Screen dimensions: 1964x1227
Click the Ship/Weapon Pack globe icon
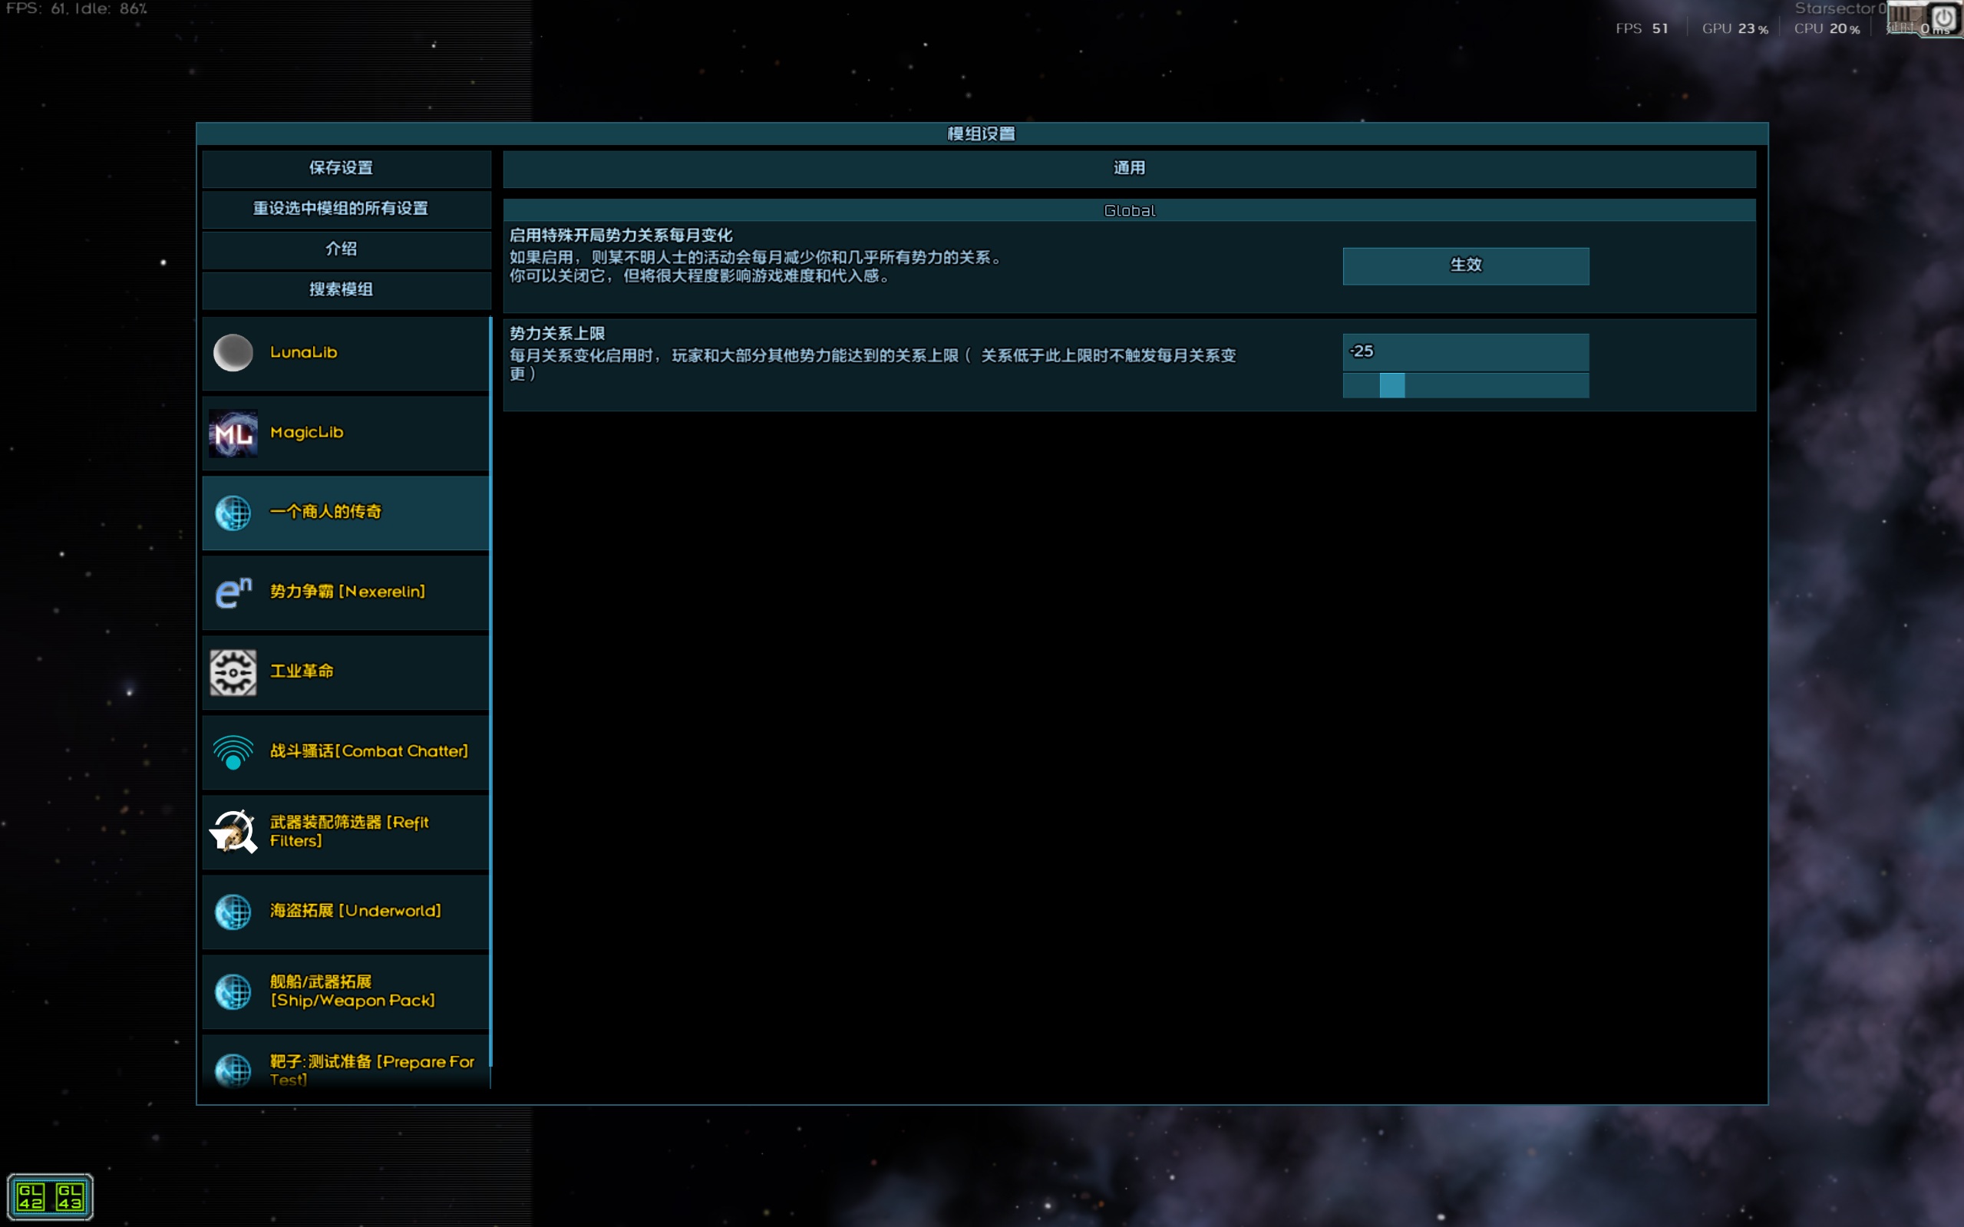233,991
